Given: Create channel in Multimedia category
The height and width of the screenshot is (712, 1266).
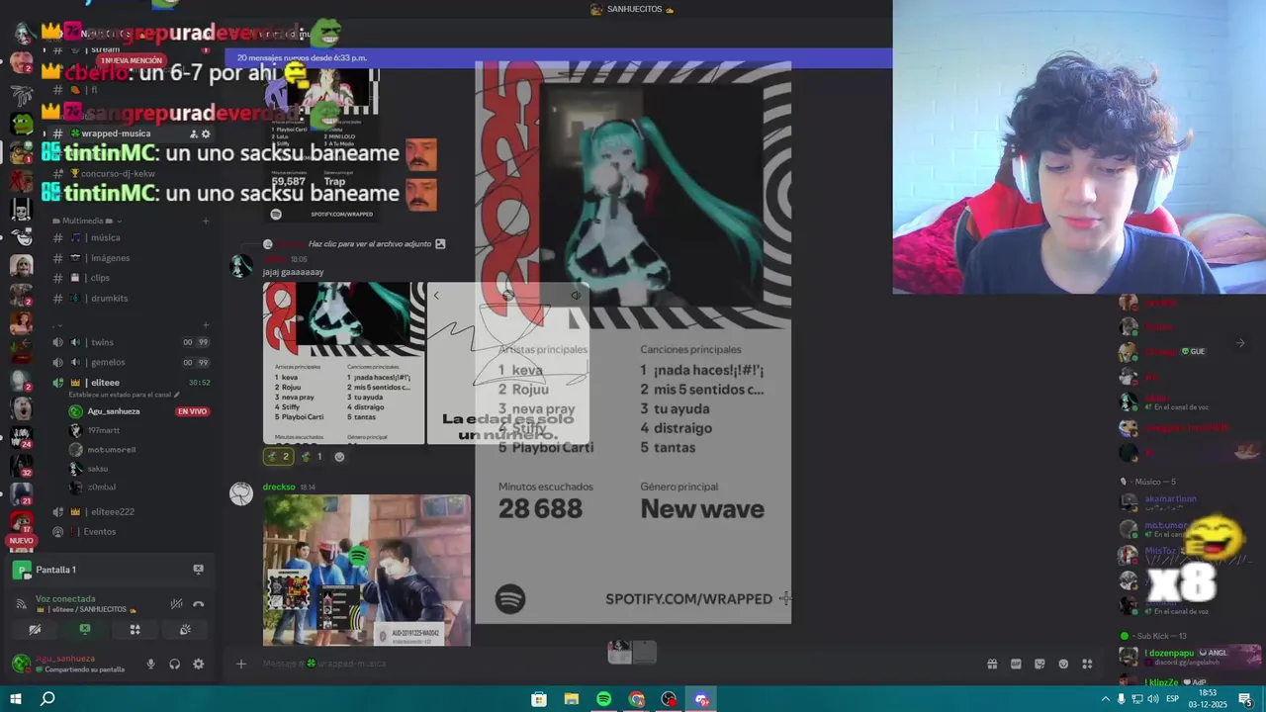Looking at the screenshot, I should coord(206,221).
